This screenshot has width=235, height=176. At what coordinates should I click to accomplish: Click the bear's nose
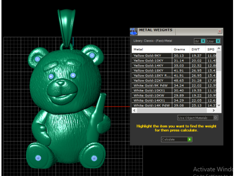click(x=61, y=84)
